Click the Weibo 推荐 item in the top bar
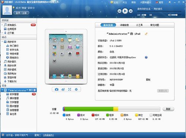This screenshot has width=186, height=138. 159,2
